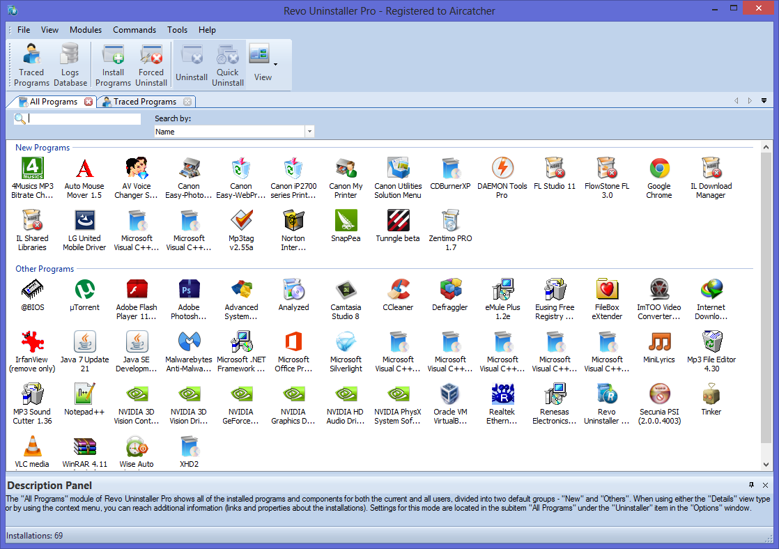Pin the Description Panel
Image resolution: width=779 pixels, height=549 pixels.
pyautogui.click(x=751, y=485)
